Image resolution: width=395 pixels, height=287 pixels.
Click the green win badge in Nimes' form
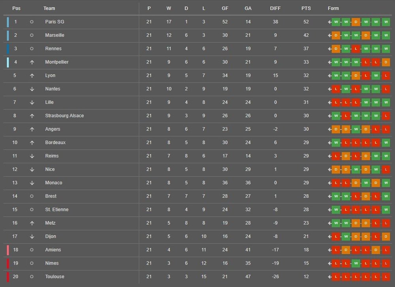coord(356,263)
